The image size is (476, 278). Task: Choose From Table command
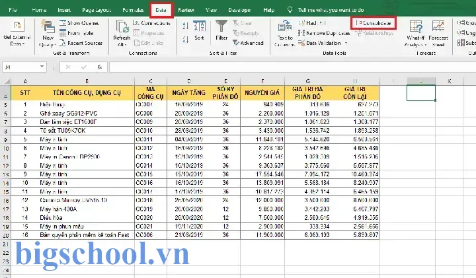[x=76, y=33]
